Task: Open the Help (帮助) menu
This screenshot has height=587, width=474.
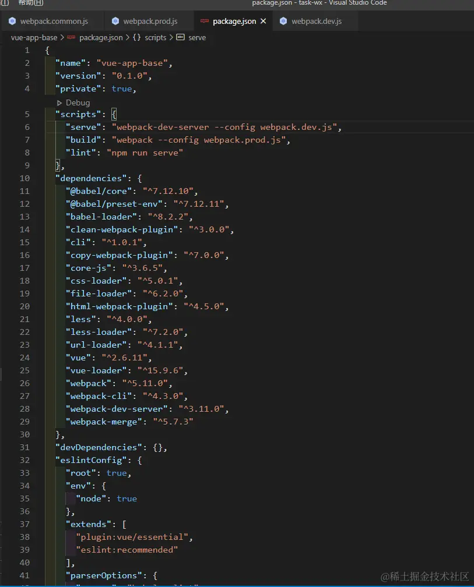Action: tap(31, 3)
